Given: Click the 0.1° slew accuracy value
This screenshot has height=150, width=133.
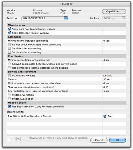Looking at the screenshot, I should click(x=106, y=87).
